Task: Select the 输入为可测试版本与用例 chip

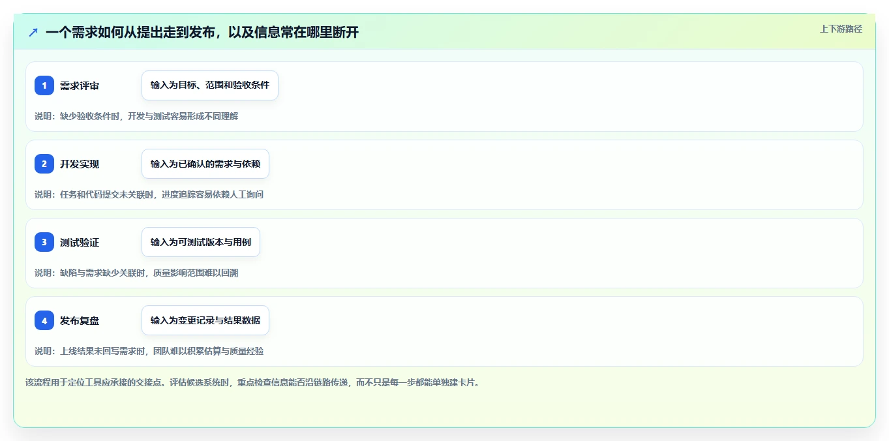Action: (x=201, y=242)
